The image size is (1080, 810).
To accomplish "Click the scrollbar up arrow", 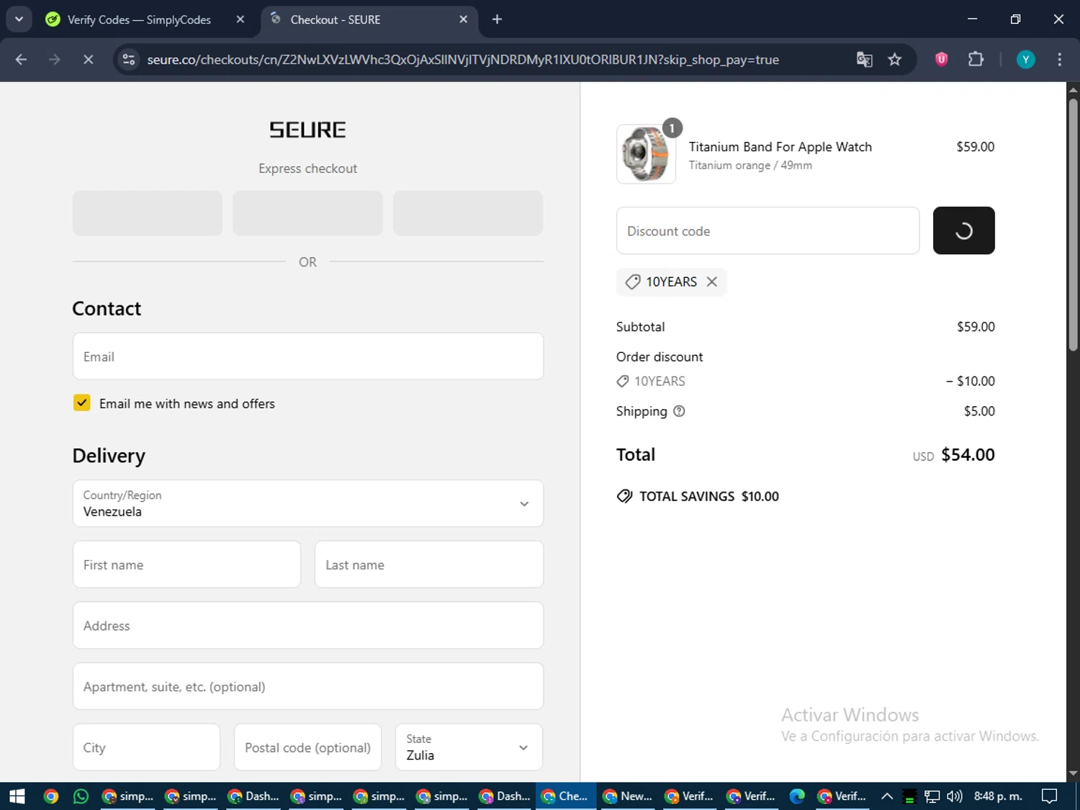I will (1073, 89).
